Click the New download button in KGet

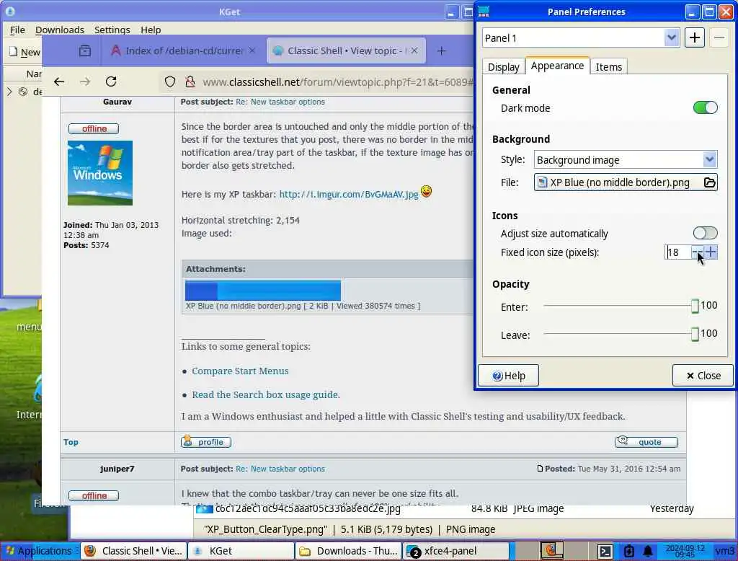pyautogui.click(x=25, y=52)
